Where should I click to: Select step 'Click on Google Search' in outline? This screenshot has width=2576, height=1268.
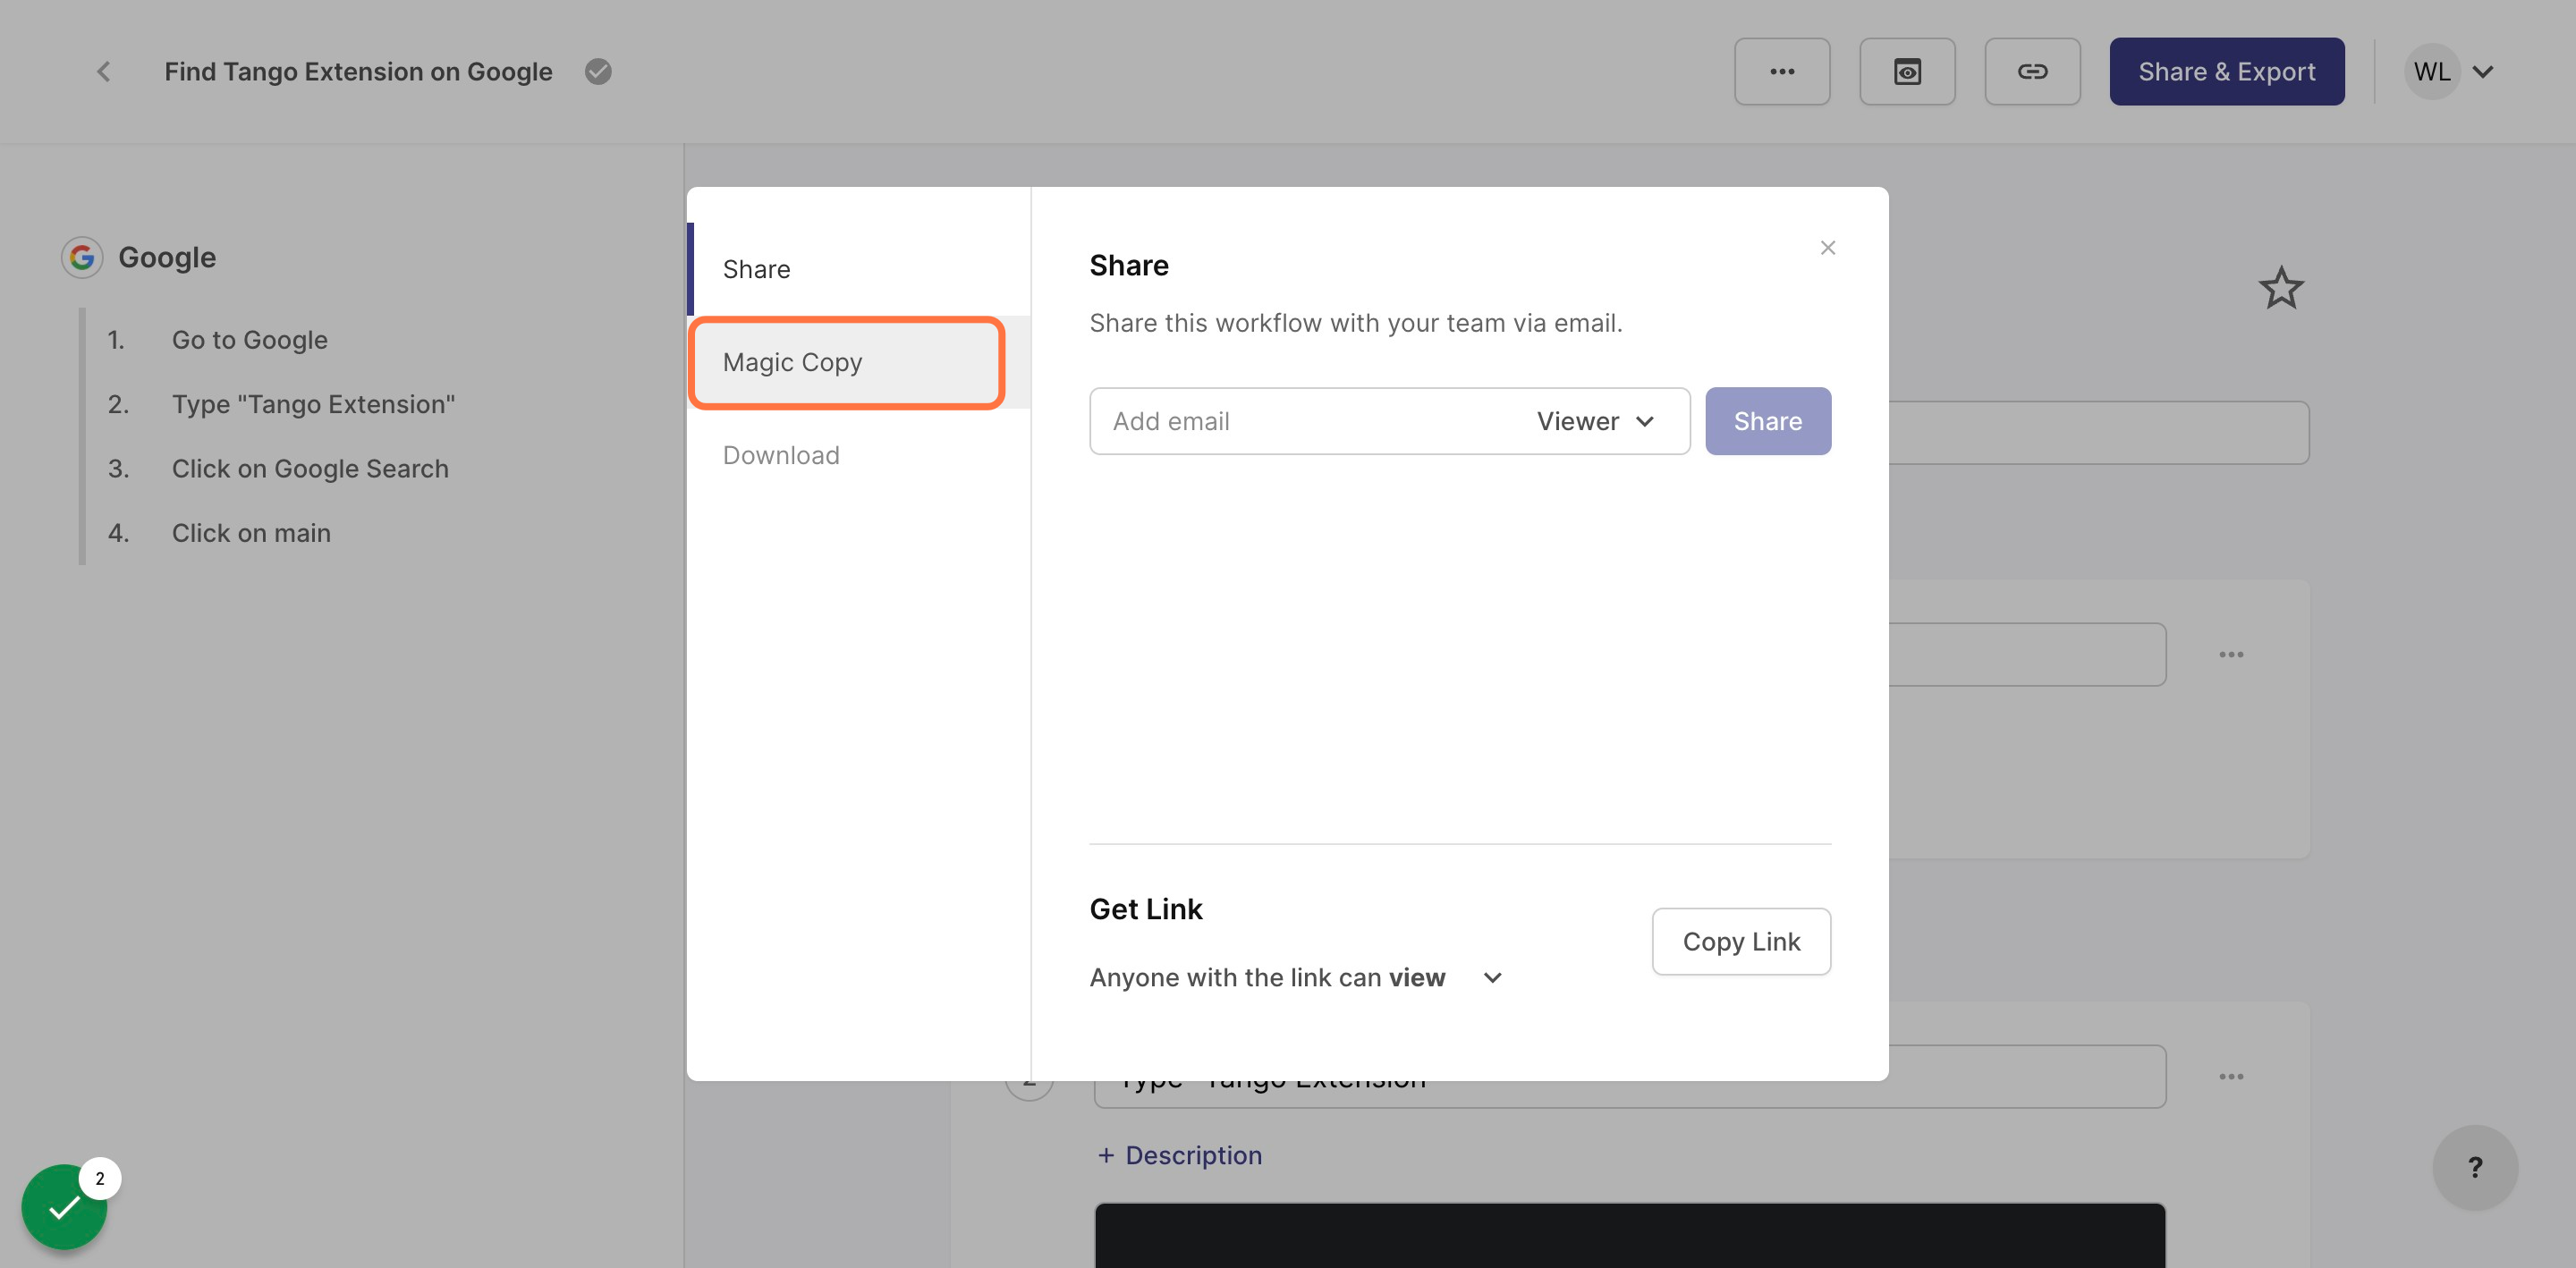click(310, 468)
